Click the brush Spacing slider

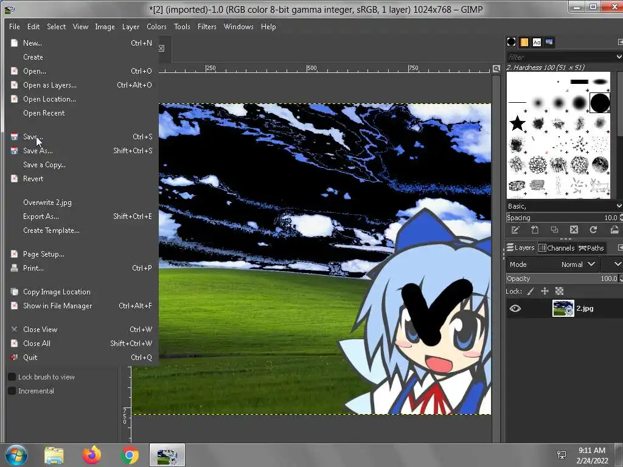click(562, 218)
